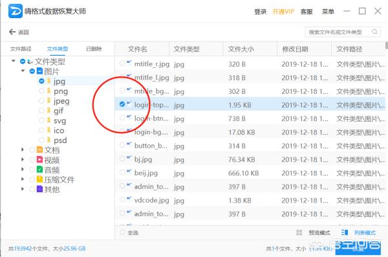Viewport: 388px width, 257px height.
Task: Click the 图片 category icon
Action: point(39,71)
